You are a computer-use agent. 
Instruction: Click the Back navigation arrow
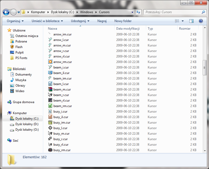(x=6, y=12)
